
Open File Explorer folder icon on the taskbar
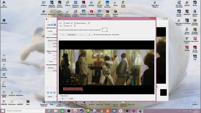click(x=56, y=111)
